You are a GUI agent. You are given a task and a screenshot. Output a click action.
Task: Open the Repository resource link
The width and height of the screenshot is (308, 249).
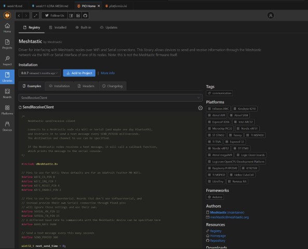(x=217, y=241)
